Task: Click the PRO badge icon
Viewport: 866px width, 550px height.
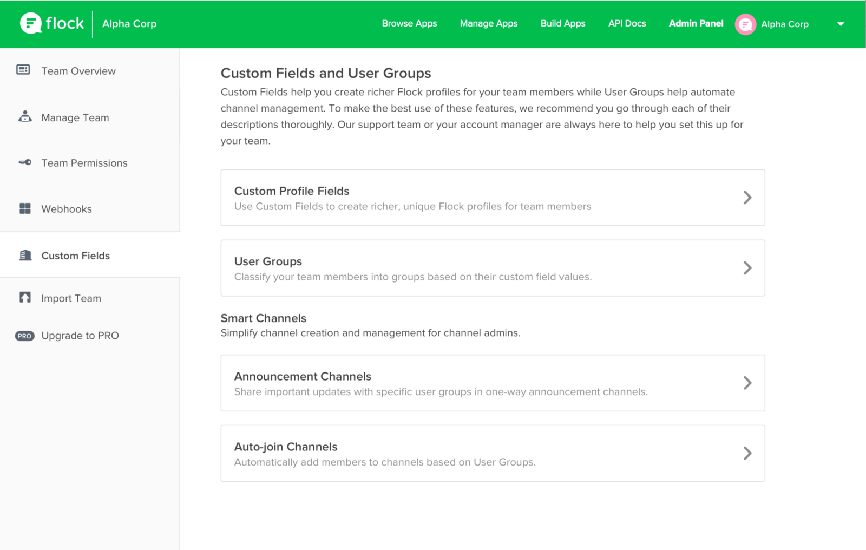Action: click(24, 336)
